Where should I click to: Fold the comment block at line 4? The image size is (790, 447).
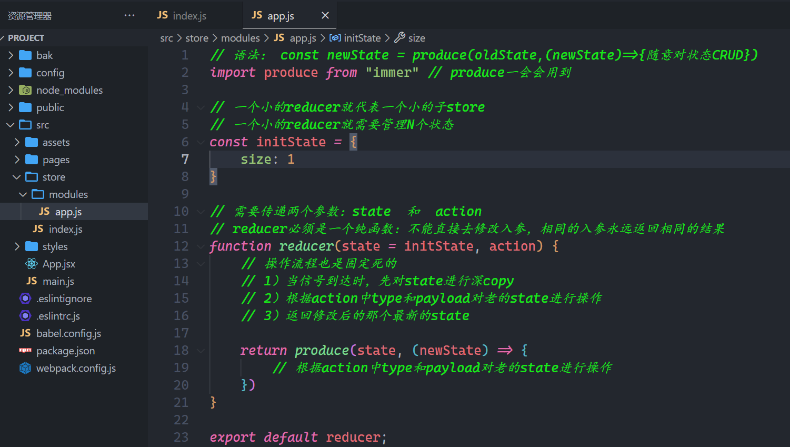[x=201, y=107]
